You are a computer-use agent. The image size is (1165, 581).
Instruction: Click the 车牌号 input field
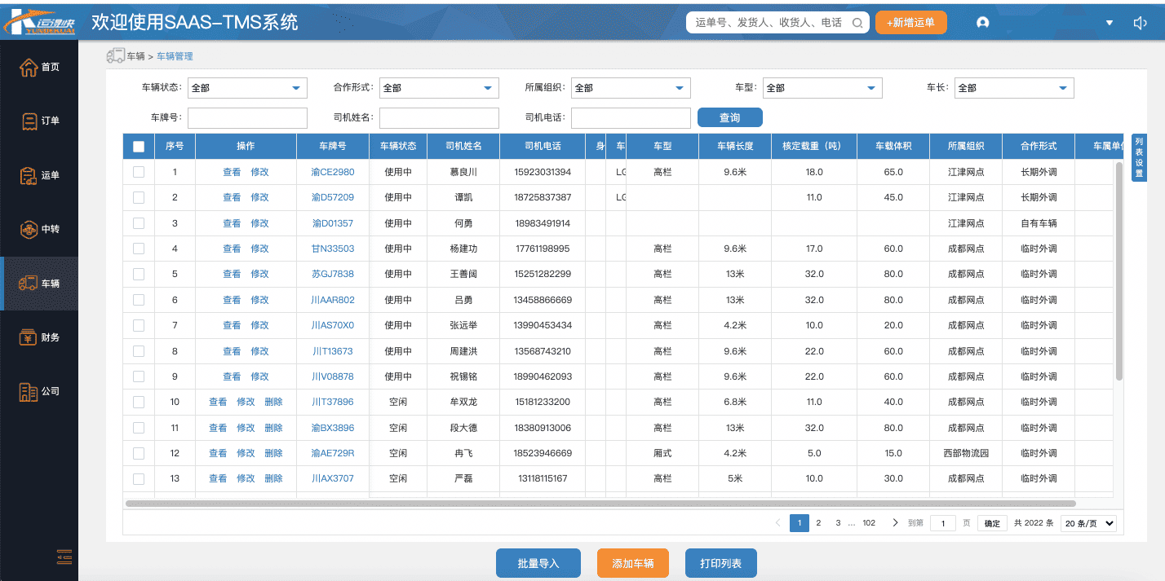click(x=247, y=117)
